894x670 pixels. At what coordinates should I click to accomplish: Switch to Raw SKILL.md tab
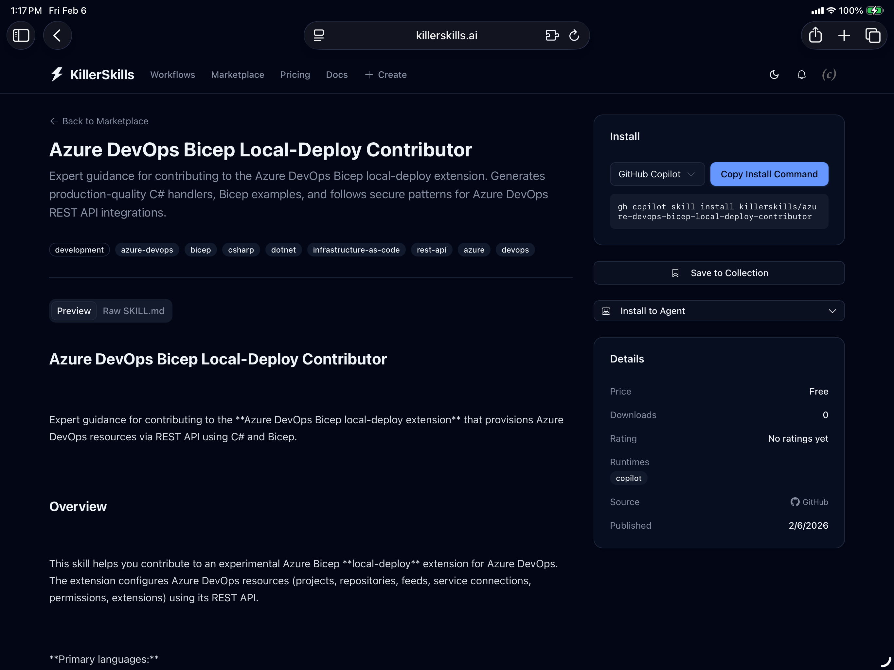134,311
